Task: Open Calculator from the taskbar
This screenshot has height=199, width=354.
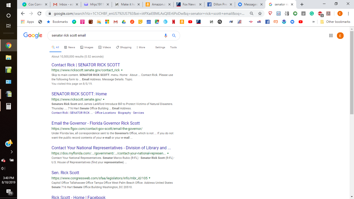Action: tap(9, 106)
